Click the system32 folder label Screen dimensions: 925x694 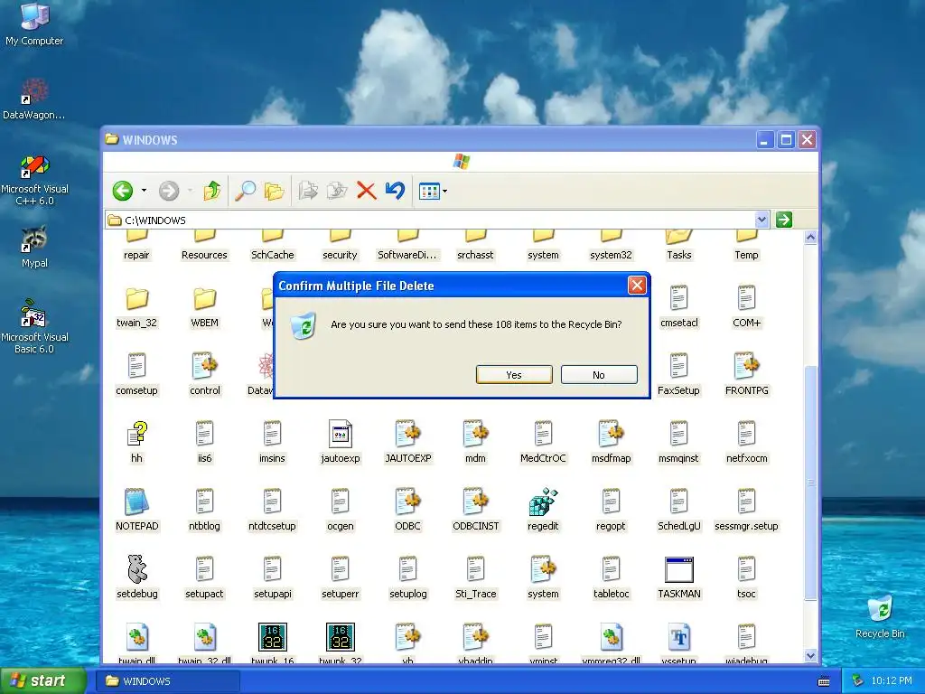tap(611, 255)
